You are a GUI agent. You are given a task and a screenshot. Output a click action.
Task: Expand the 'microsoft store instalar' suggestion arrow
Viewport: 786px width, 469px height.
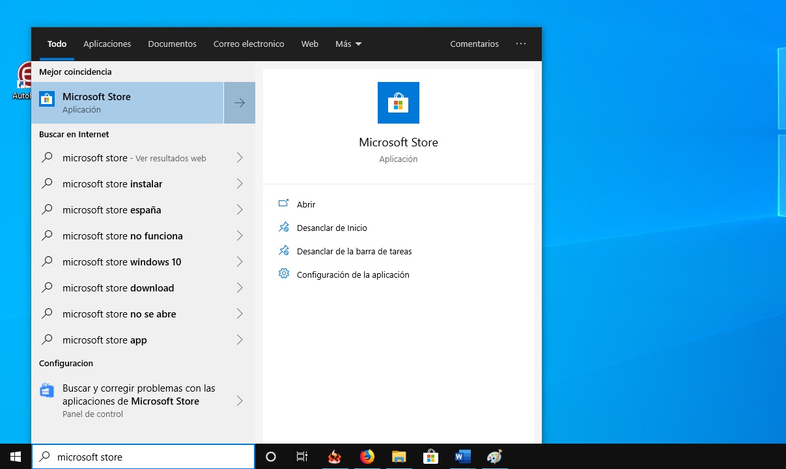point(239,184)
